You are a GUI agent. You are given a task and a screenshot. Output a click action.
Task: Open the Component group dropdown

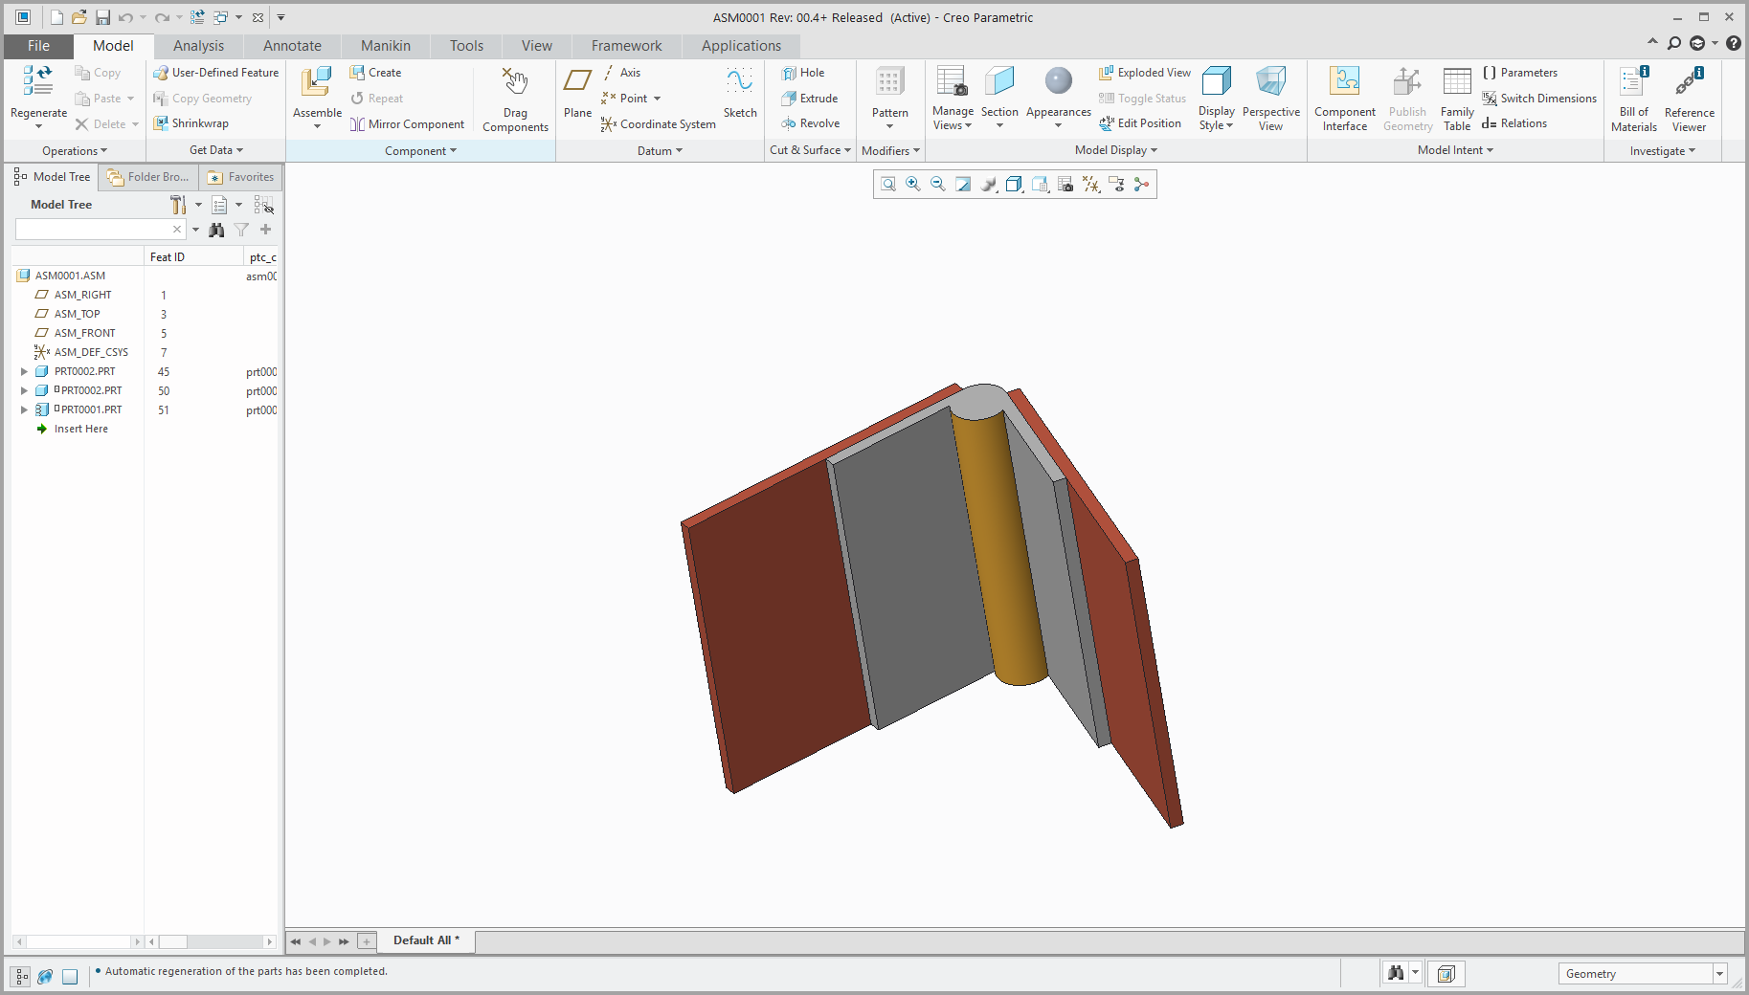(420, 151)
